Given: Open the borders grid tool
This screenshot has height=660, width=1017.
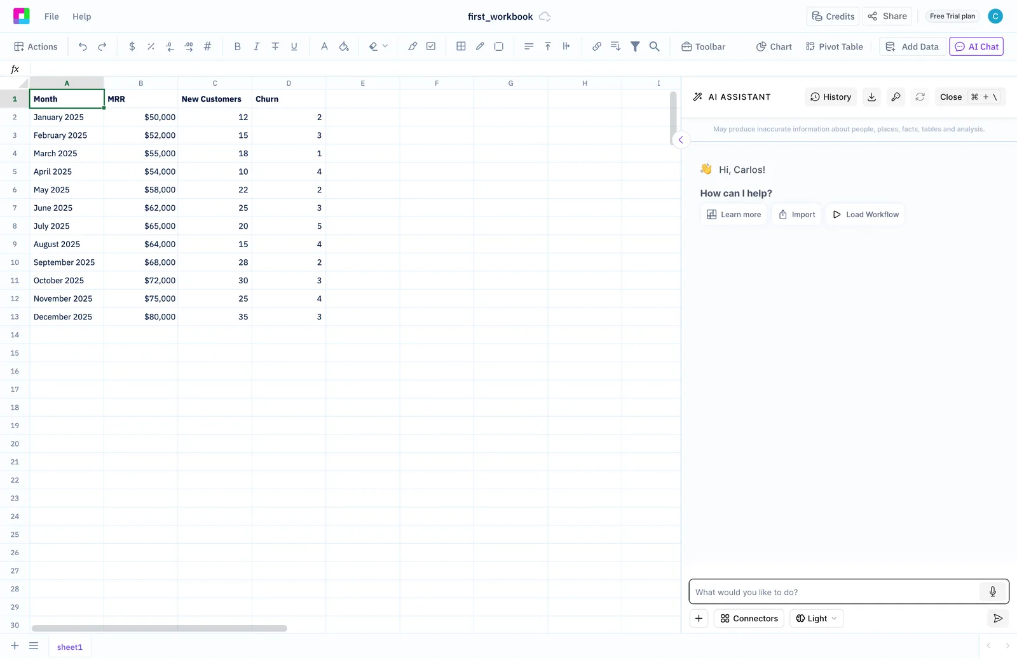Looking at the screenshot, I should (x=461, y=46).
